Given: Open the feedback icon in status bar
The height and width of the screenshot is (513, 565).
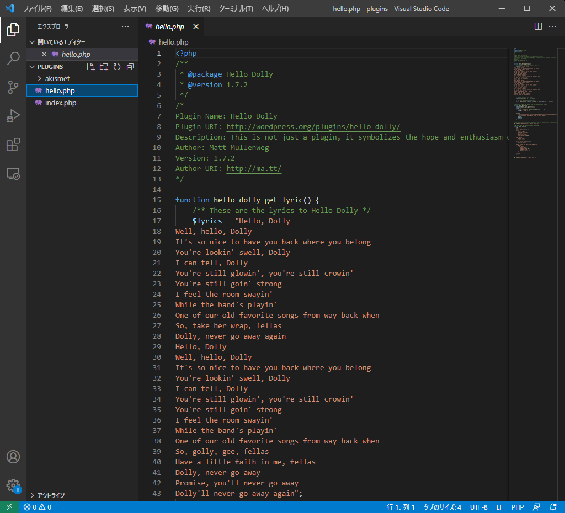Looking at the screenshot, I should coord(536,507).
